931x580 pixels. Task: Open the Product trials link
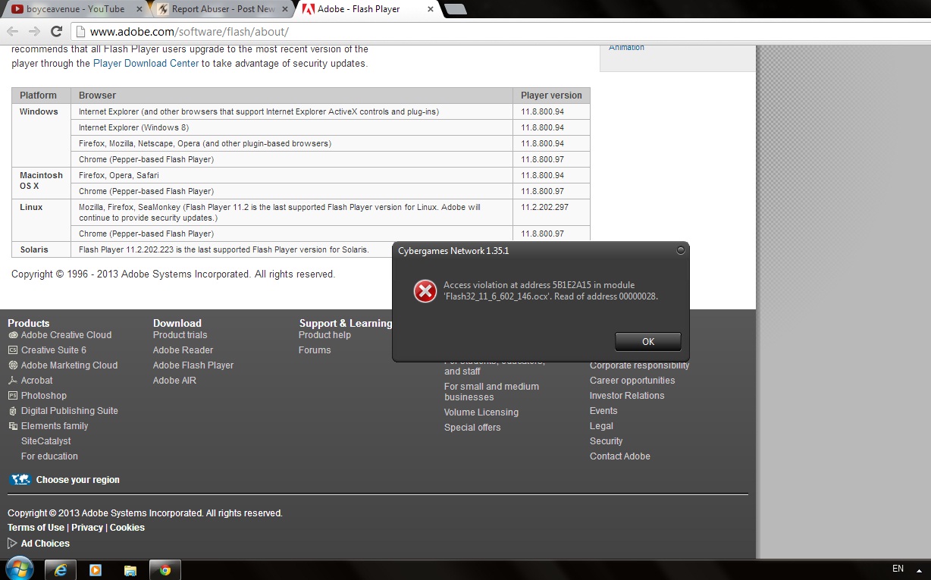coord(180,335)
